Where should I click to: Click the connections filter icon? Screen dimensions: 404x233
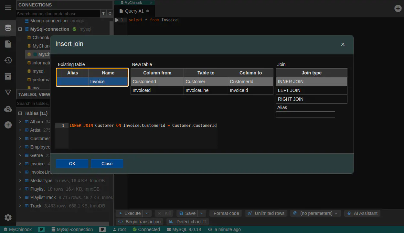coord(103,14)
